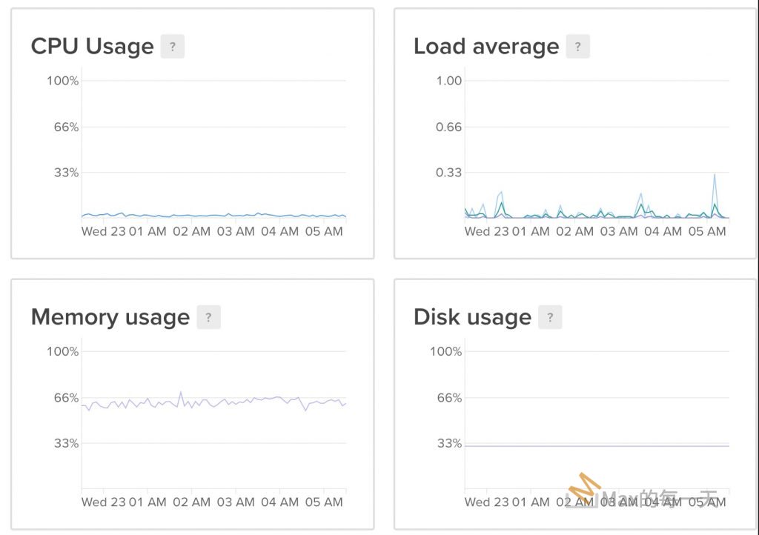The width and height of the screenshot is (759, 535).
Task: Select the CPU Usage panel title
Action: pyautogui.click(x=92, y=47)
